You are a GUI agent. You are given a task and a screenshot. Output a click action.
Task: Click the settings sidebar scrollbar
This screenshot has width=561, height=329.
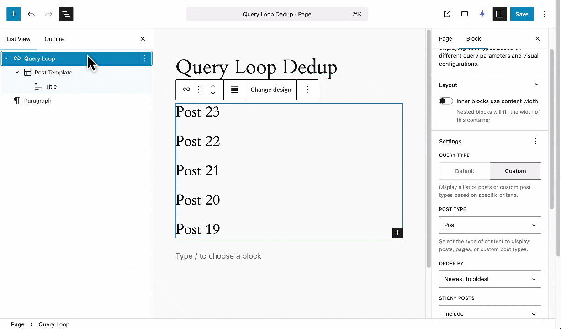point(552,129)
